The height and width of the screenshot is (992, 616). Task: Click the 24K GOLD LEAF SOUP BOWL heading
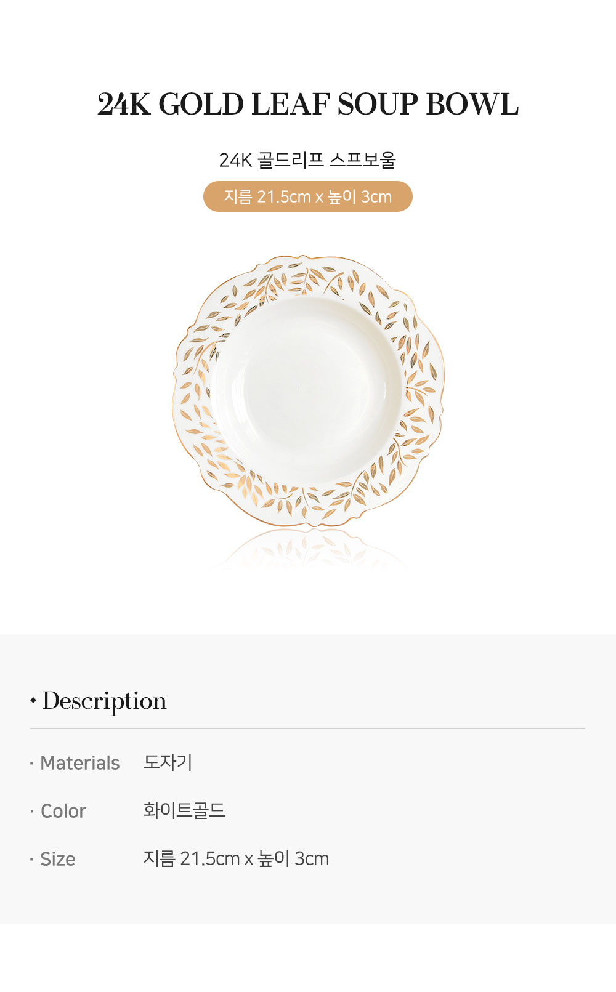[x=308, y=105]
